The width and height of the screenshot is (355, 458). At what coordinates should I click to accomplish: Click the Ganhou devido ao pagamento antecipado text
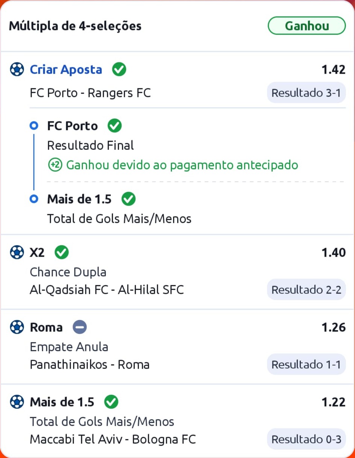182,165
